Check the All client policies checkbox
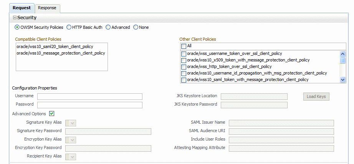 click(184, 46)
